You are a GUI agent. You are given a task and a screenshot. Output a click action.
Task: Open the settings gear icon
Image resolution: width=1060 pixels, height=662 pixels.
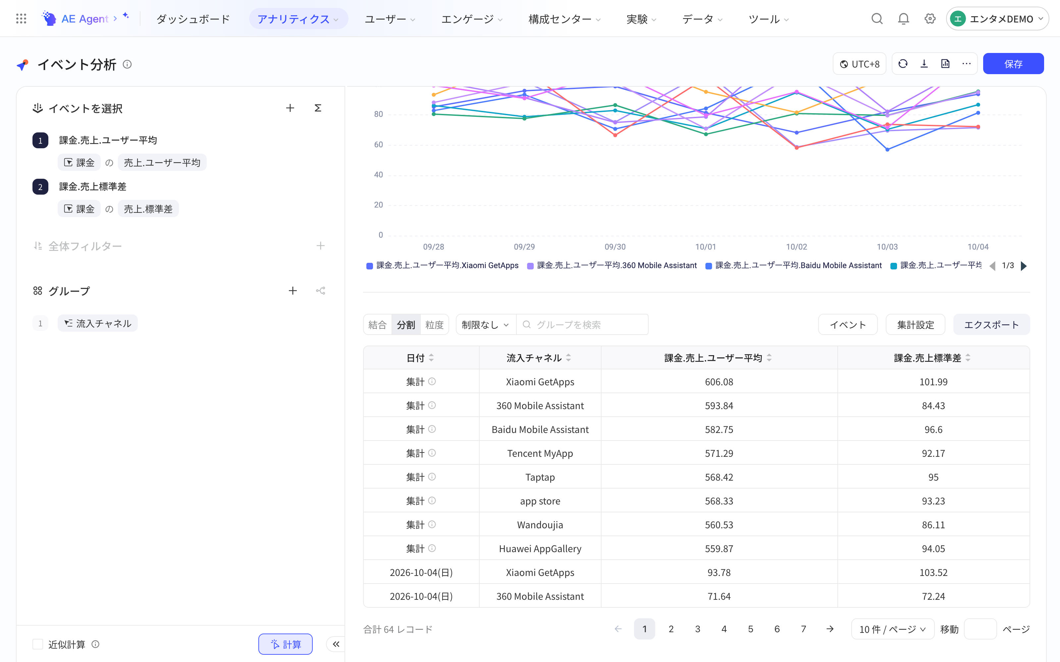(930, 19)
